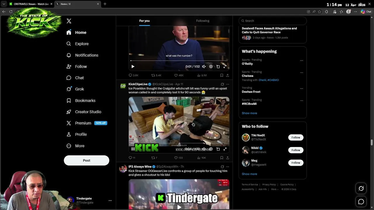Screen dimensions: 374x210
Task: Share the post with 46K likes
Action: coord(228,75)
